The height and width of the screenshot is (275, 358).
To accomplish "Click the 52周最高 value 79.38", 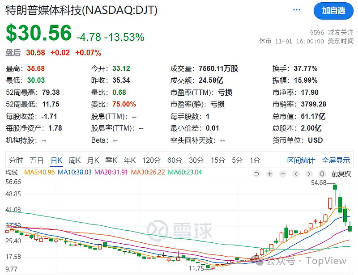I will pos(51,93).
